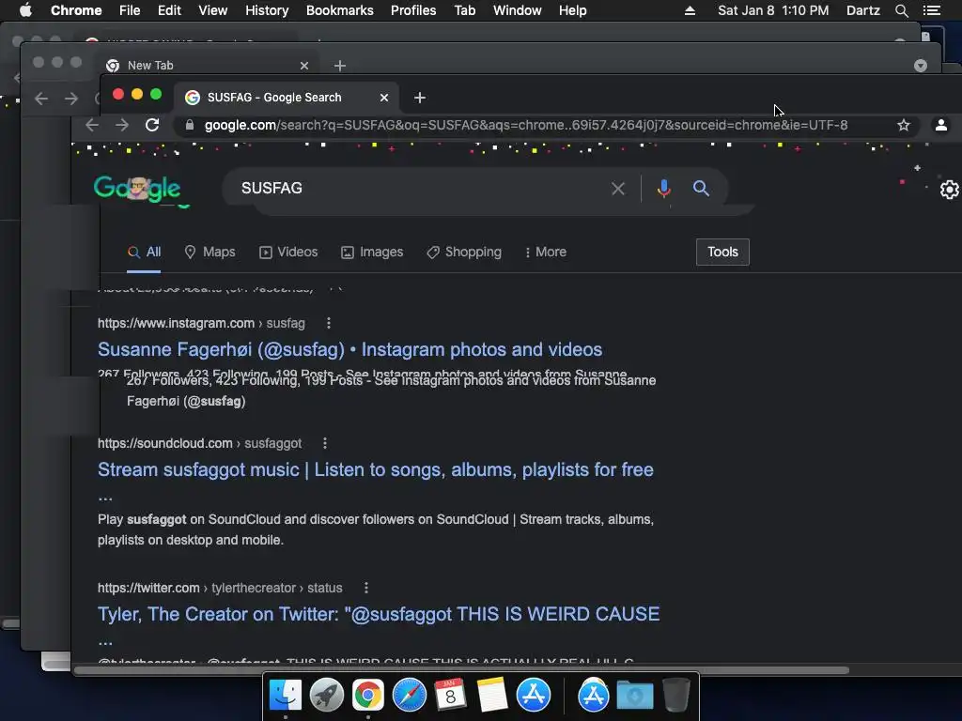This screenshot has width=962, height=721.
Task: Open Notes from the Dock
Action: (x=492, y=696)
